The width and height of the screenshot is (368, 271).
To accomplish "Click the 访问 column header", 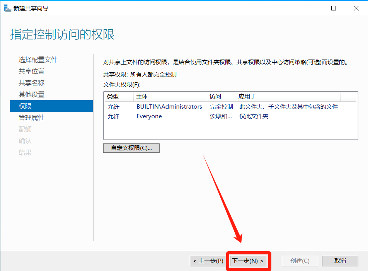I will tap(215, 97).
